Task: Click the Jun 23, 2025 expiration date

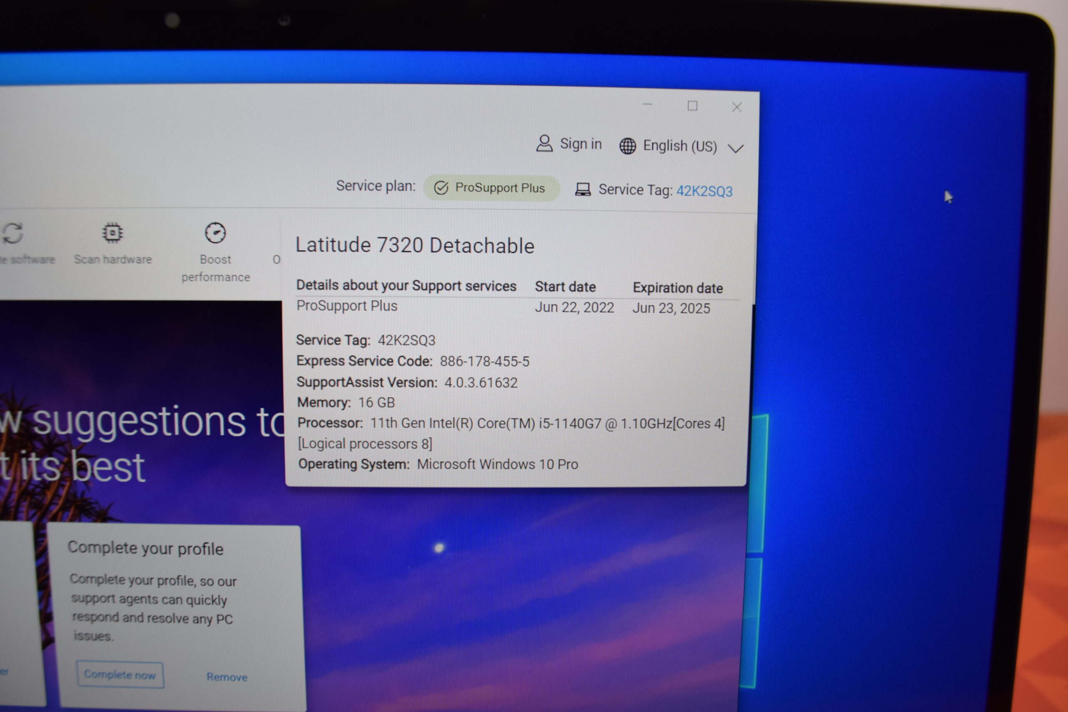Action: click(x=671, y=308)
